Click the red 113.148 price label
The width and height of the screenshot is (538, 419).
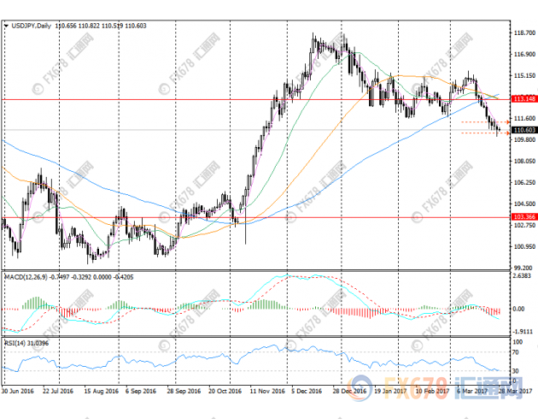click(523, 99)
